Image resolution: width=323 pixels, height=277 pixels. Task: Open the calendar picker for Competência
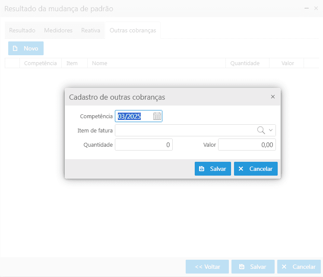click(157, 116)
